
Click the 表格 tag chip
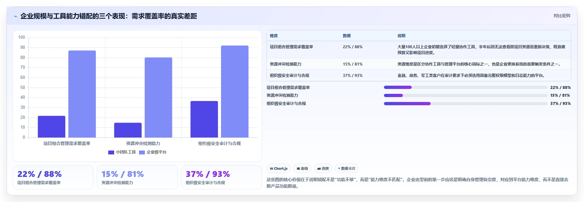click(x=302, y=168)
